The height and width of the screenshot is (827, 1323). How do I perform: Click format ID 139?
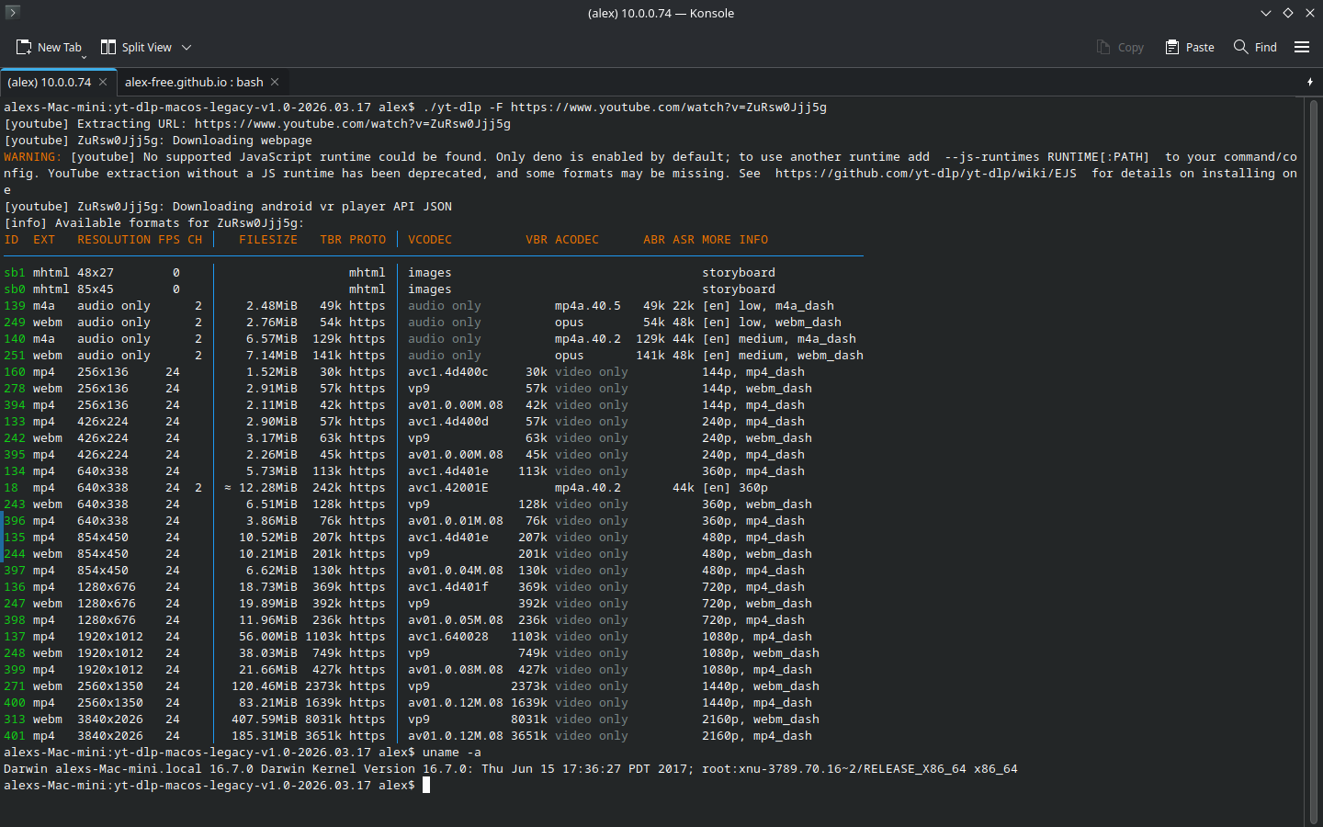point(15,306)
